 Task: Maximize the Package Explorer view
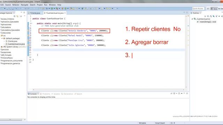[24, 12]
